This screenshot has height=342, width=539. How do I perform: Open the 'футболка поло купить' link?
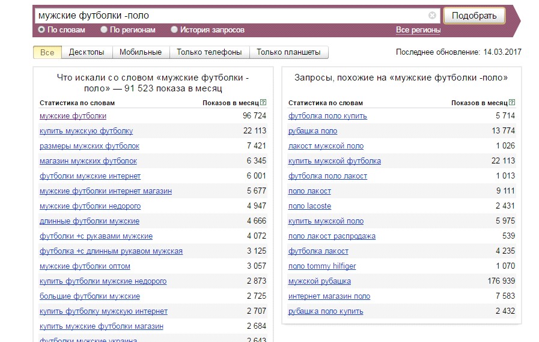[327, 116]
